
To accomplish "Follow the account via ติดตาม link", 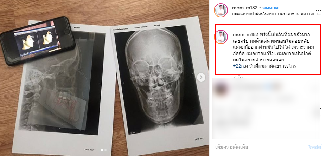I will point(270,8).
